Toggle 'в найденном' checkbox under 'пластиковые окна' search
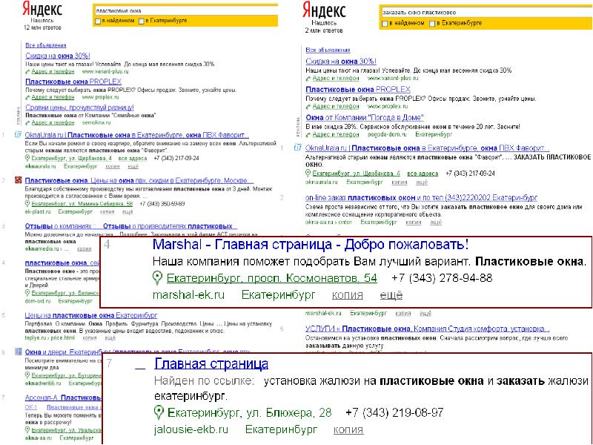 pyautogui.click(x=98, y=21)
